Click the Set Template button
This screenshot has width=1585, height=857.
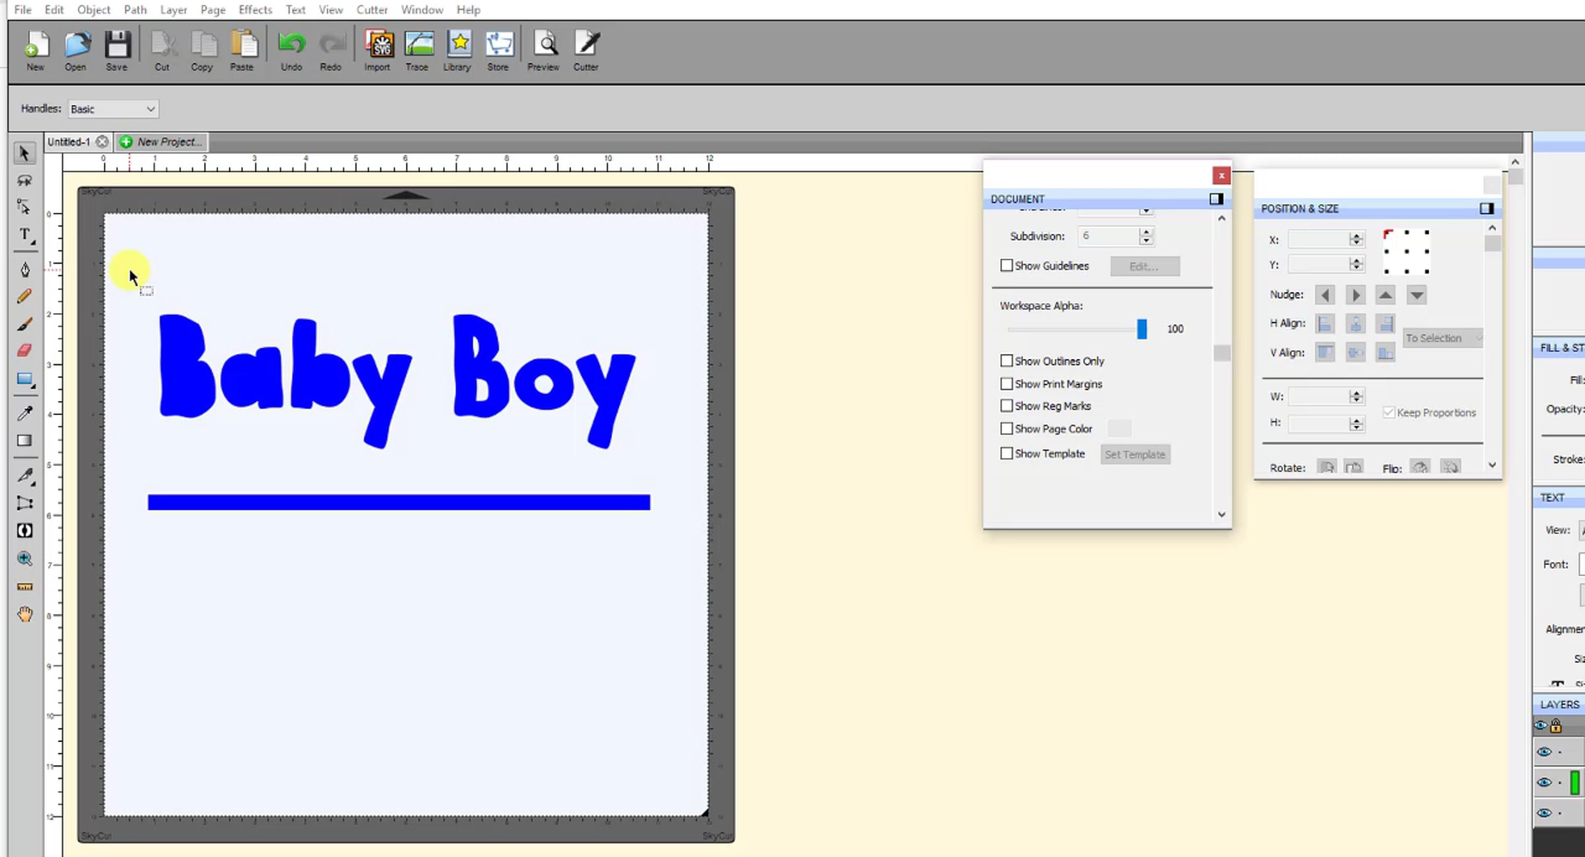click(x=1135, y=454)
